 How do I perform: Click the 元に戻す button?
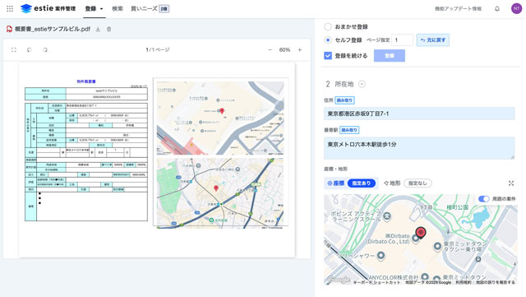coord(433,40)
